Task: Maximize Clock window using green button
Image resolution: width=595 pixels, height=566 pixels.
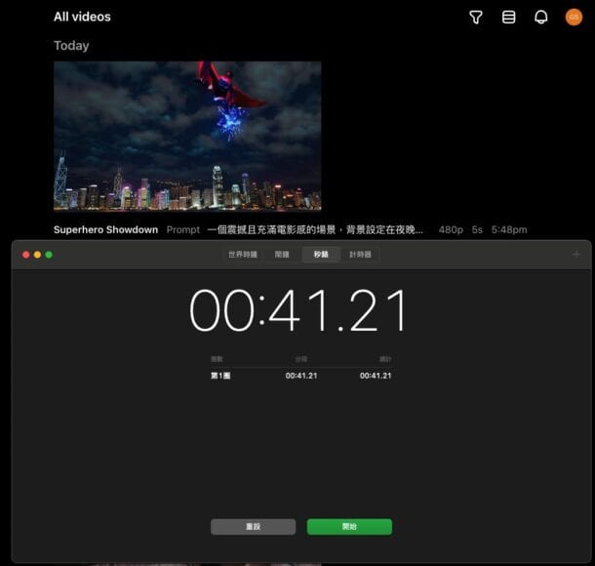Action: pyautogui.click(x=49, y=255)
